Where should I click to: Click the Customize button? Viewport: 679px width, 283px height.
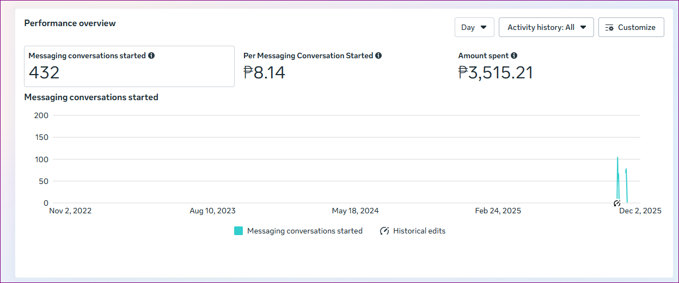click(x=631, y=27)
